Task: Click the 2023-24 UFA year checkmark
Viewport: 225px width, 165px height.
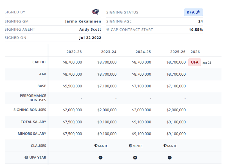Action: (100, 158)
